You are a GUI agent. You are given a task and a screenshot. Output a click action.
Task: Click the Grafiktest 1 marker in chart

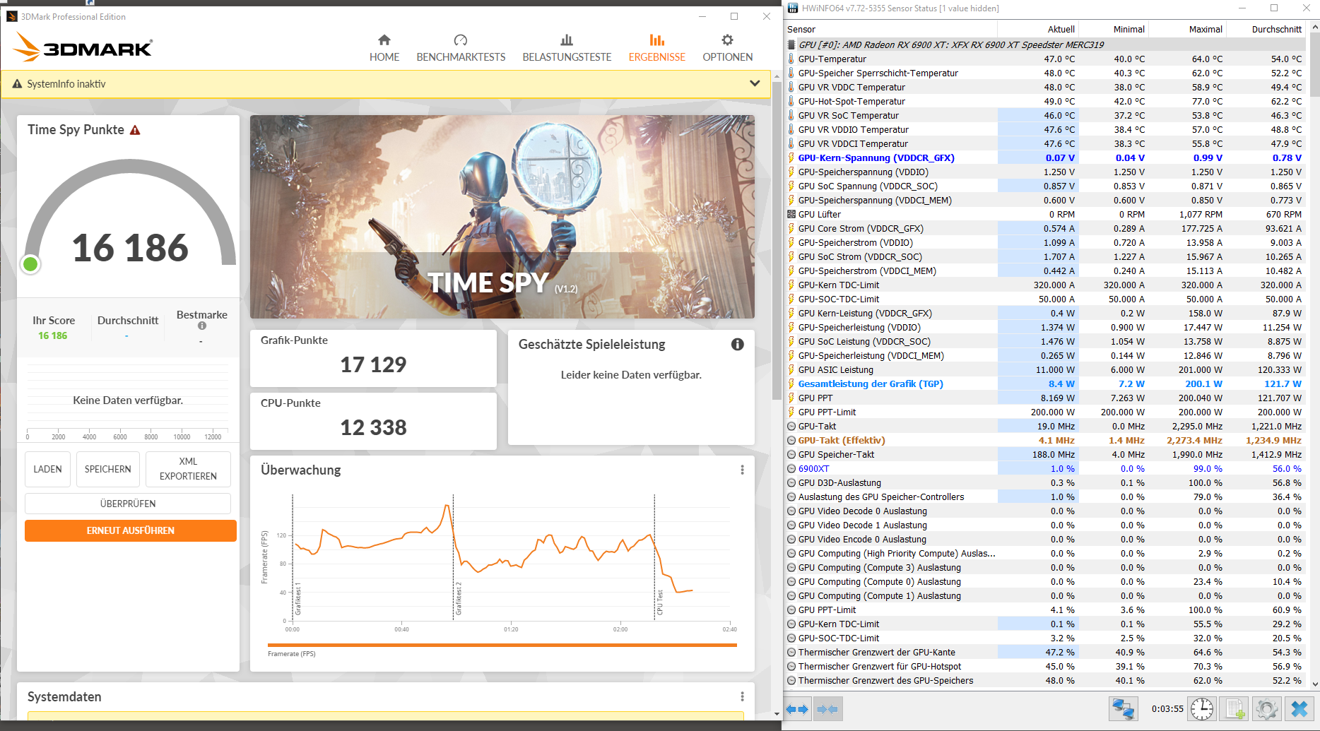pyautogui.click(x=298, y=598)
